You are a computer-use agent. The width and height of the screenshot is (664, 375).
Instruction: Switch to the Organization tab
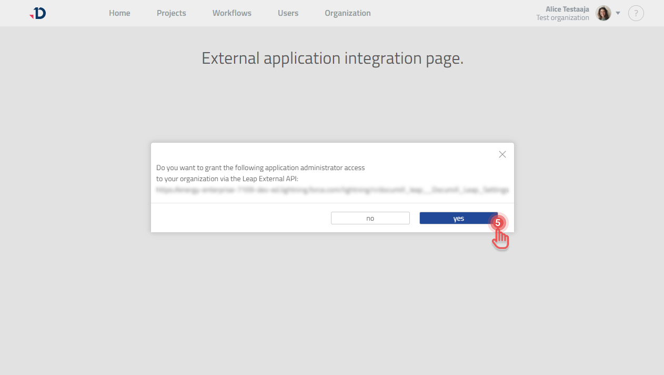click(347, 13)
